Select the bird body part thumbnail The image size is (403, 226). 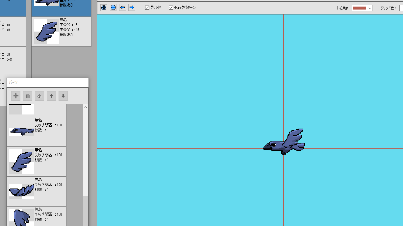point(21,132)
